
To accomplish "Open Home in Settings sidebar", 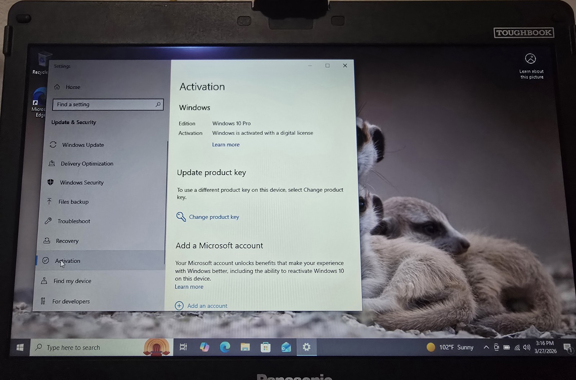I will coord(67,87).
